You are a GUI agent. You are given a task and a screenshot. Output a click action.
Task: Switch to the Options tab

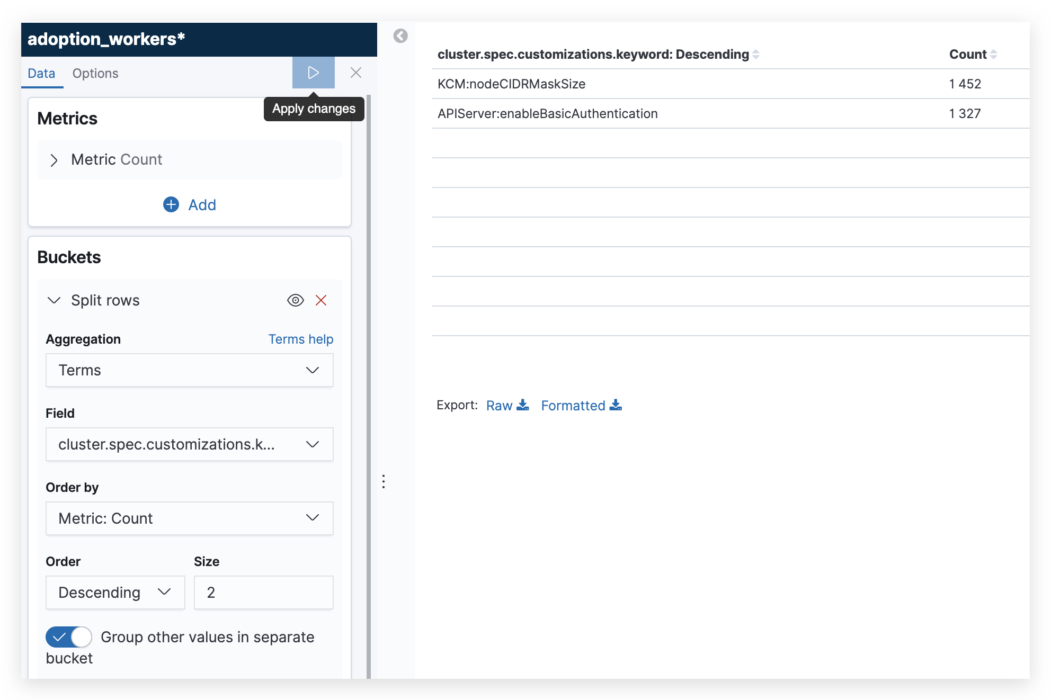[x=95, y=73]
